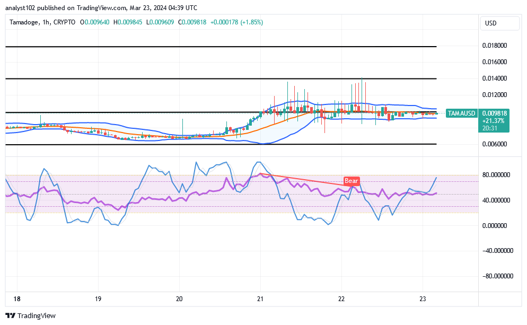This screenshot has width=527, height=325.
Task: Click the 0.018000 price axis label
Action: (x=495, y=46)
